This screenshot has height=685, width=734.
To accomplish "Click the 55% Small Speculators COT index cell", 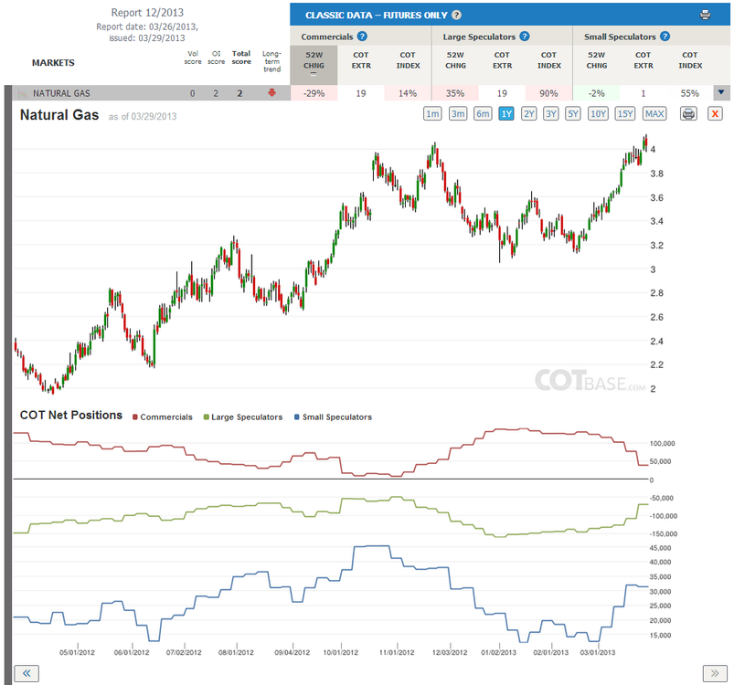I will click(x=689, y=93).
